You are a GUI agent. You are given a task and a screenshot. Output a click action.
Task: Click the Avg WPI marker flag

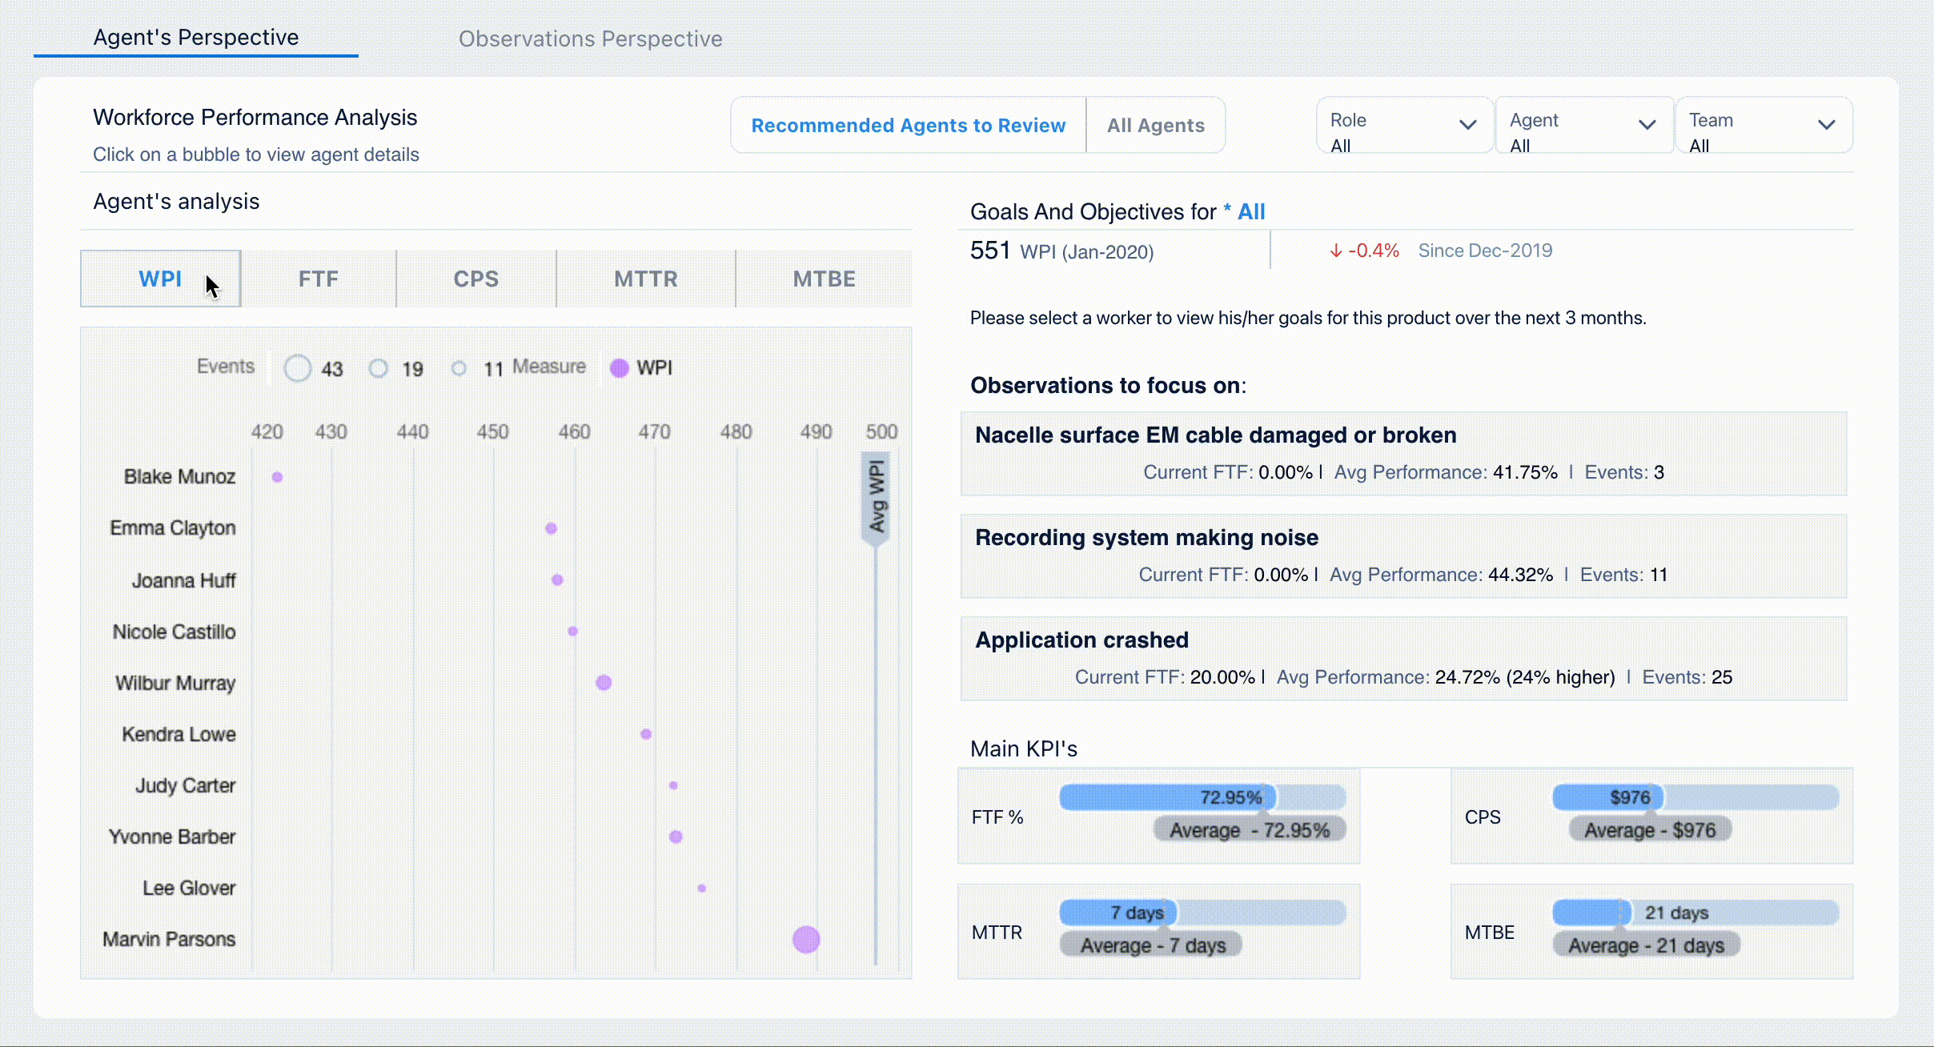point(877,498)
